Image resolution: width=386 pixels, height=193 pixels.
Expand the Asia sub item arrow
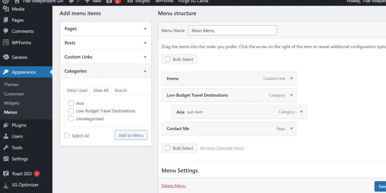point(301,112)
